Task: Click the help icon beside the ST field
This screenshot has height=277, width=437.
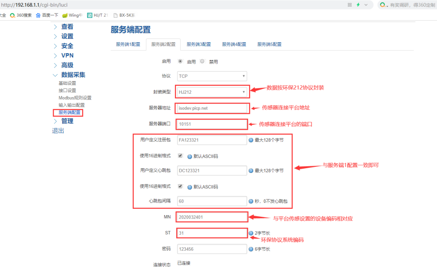Action: [x=250, y=233]
